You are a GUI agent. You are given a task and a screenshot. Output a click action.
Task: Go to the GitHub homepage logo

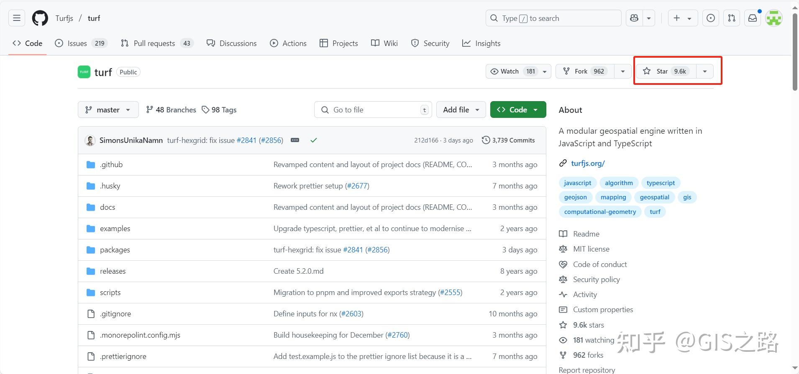click(40, 18)
